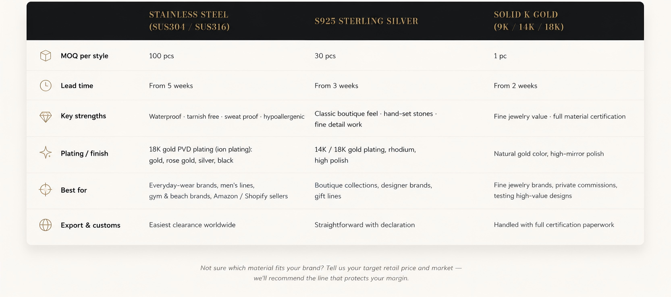Click the box icon beside MOQ per style
This screenshot has width=671, height=297.
[46, 56]
